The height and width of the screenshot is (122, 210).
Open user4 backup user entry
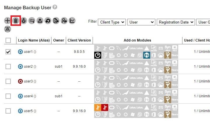click(30, 96)
